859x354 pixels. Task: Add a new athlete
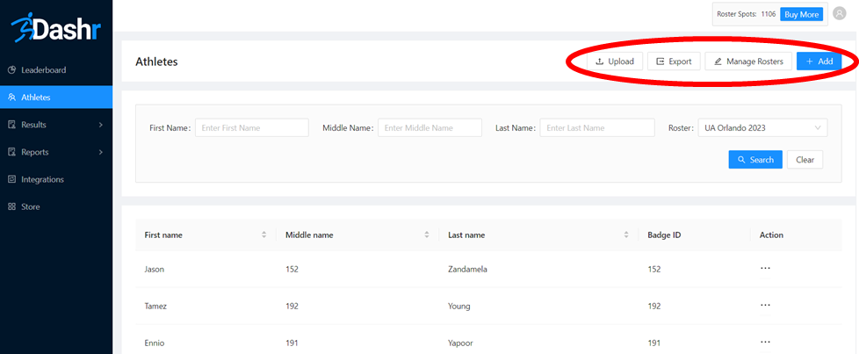point(819,61)
